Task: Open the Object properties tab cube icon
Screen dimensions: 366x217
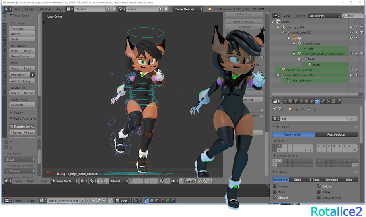Action: point(306,101)
